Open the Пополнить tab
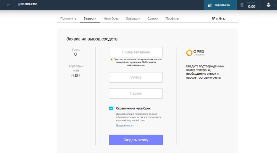This screenshot has height=155, width=277. tap(68, 19)
